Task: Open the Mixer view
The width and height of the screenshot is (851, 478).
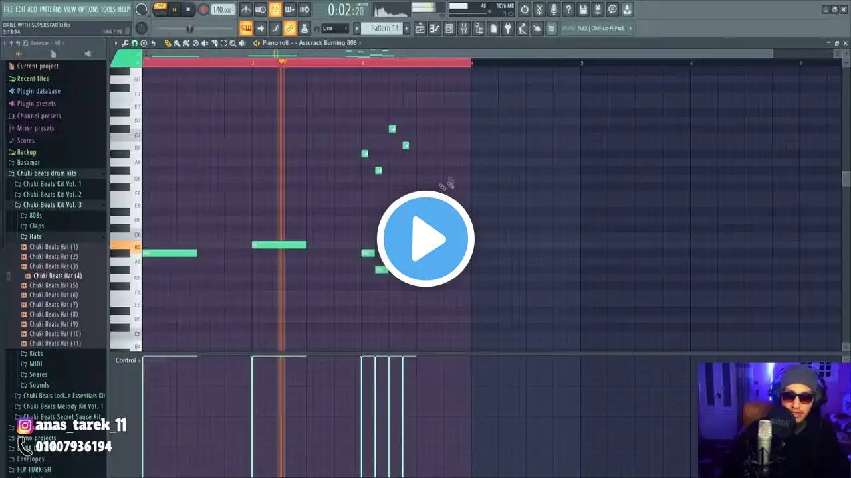Action: pos(464,28)
